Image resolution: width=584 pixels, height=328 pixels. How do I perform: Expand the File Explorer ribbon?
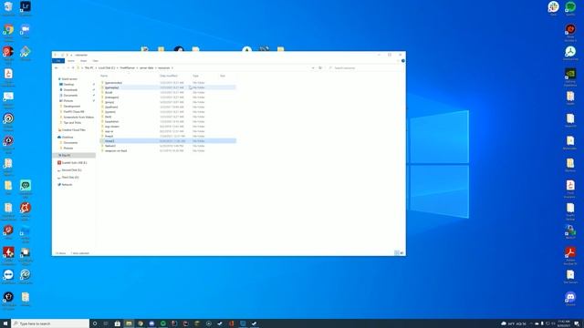click(399, 61)
